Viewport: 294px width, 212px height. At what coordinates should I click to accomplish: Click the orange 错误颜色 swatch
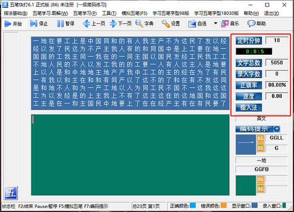pos(223,206)
